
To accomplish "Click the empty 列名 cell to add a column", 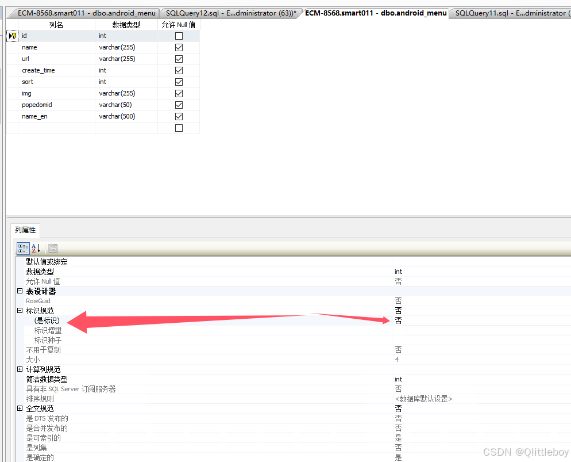I will click(56, 127).
